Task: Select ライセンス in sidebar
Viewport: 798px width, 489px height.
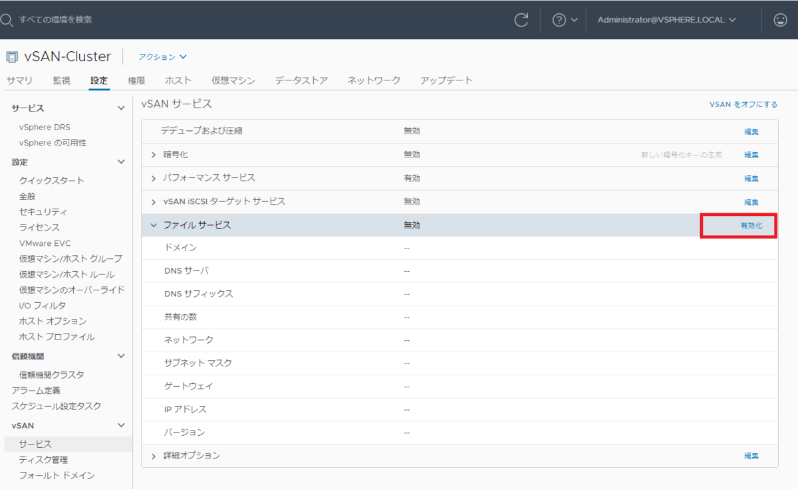Action: (x=39, y=227)
